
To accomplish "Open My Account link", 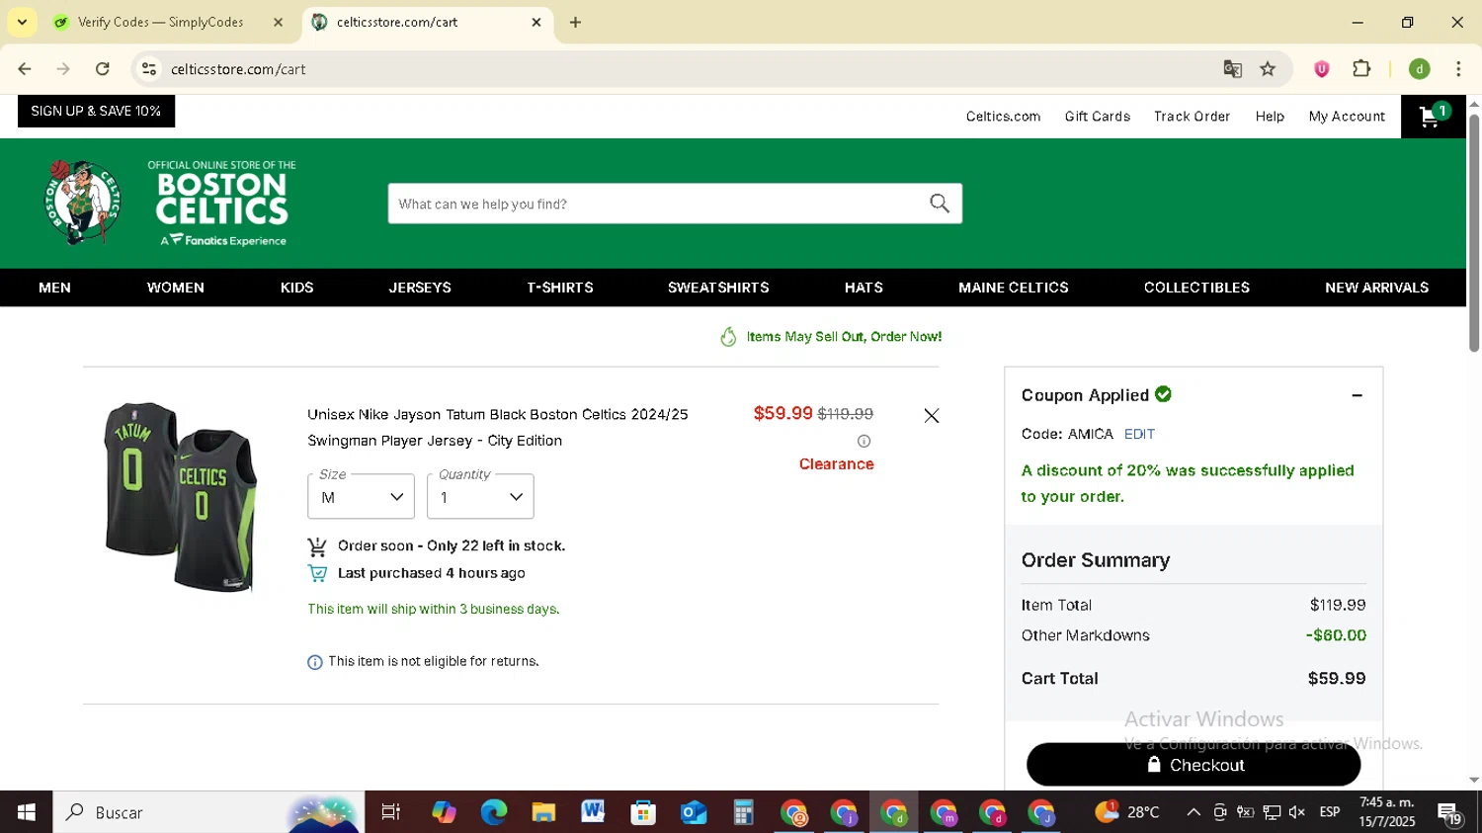I will [x=1347, y=117].
